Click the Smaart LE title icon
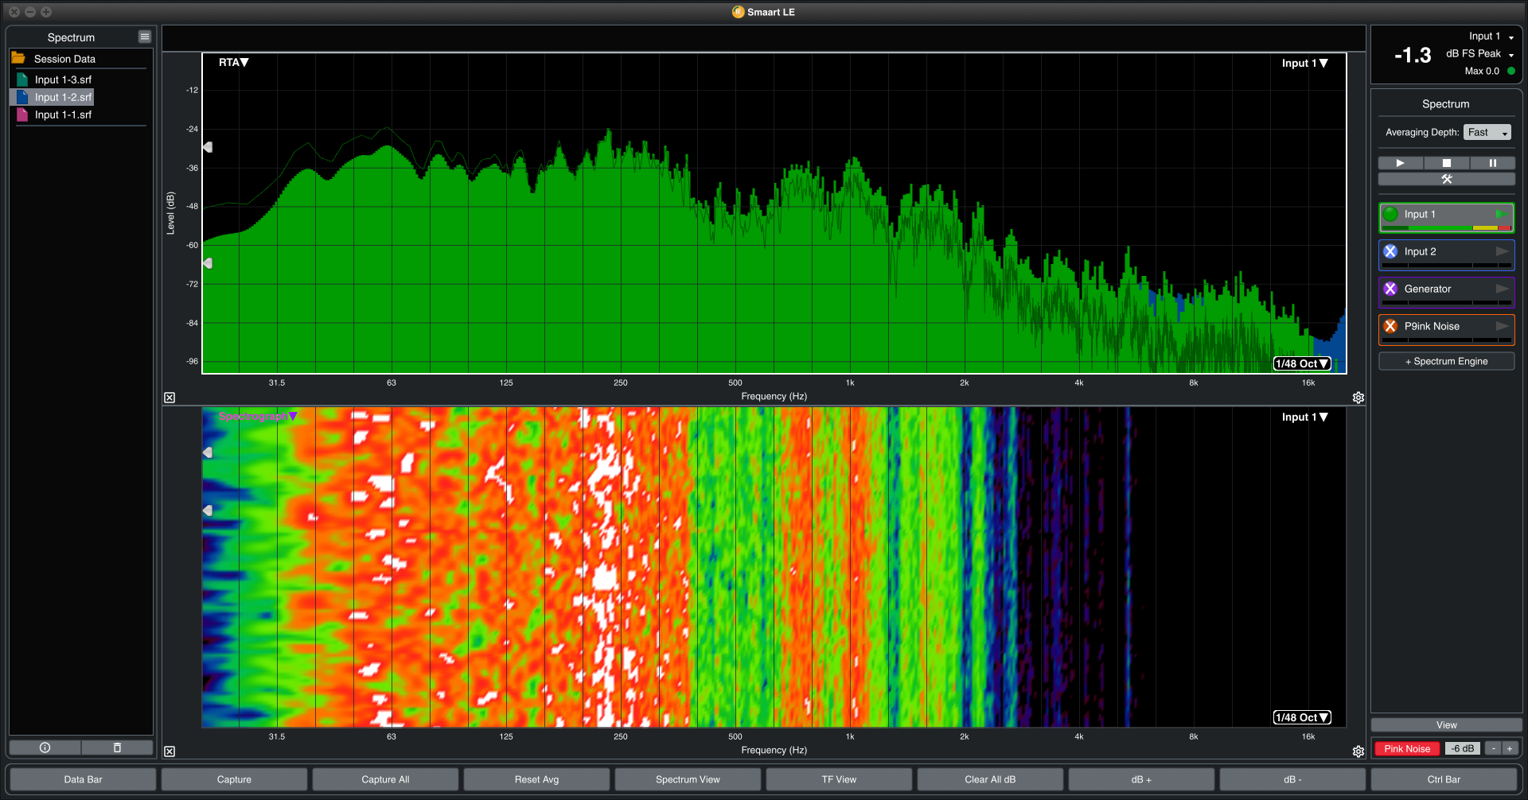 [738, 12]
